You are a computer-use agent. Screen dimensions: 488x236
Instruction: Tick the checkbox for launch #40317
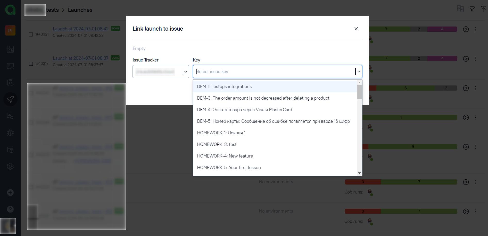[31, 64]
